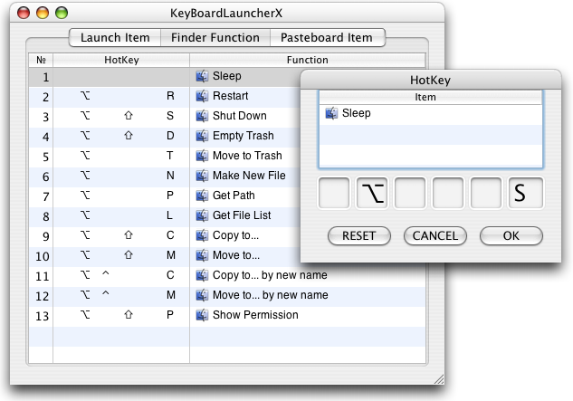Click the Finder icon beside Sleep in main list
Viewport: 573px width, 401px height.
click(x=202, y=76)
